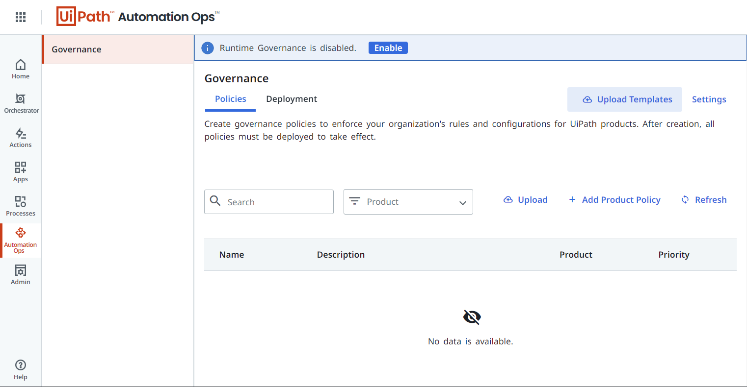Open Orchestrator from the sidebar
Image resolution: width=747 pixels, height=387 pixels.
point(21,103)
